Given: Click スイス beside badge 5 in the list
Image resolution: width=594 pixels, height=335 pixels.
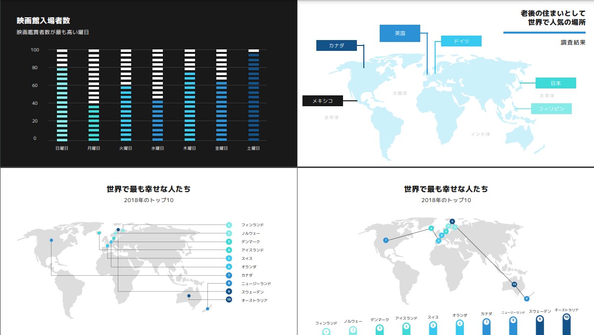Looking at the screenshot, I should (x=247, y=258).
